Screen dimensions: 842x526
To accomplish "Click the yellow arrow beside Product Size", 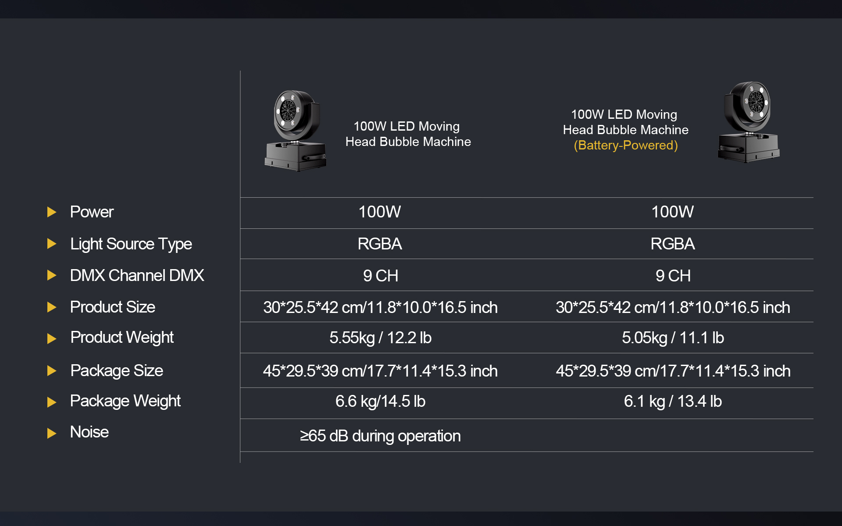I will [x=52, y=307].
